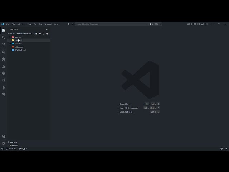229x172 pixels.
Task: Open the Python activity bar view
Action: pyautogui.click(x=4, y=73)
